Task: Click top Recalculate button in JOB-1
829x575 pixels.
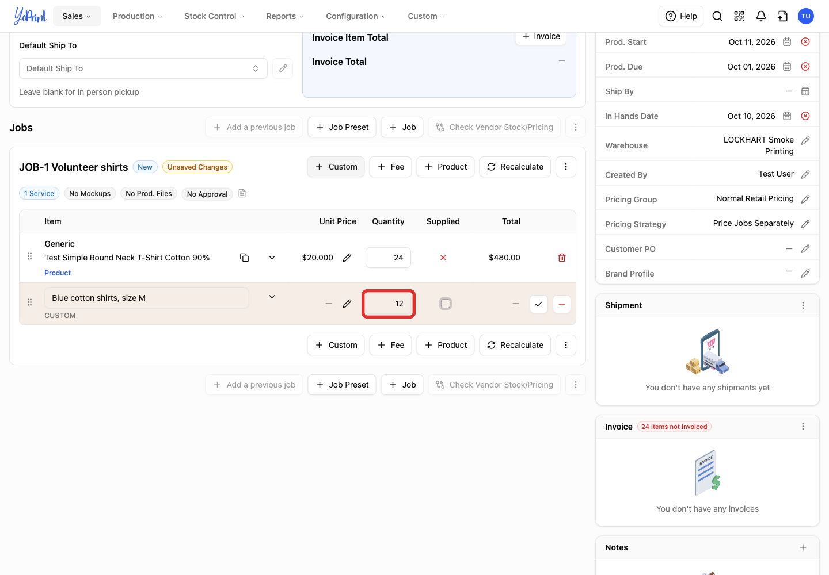Action: (x=515, y=167)
